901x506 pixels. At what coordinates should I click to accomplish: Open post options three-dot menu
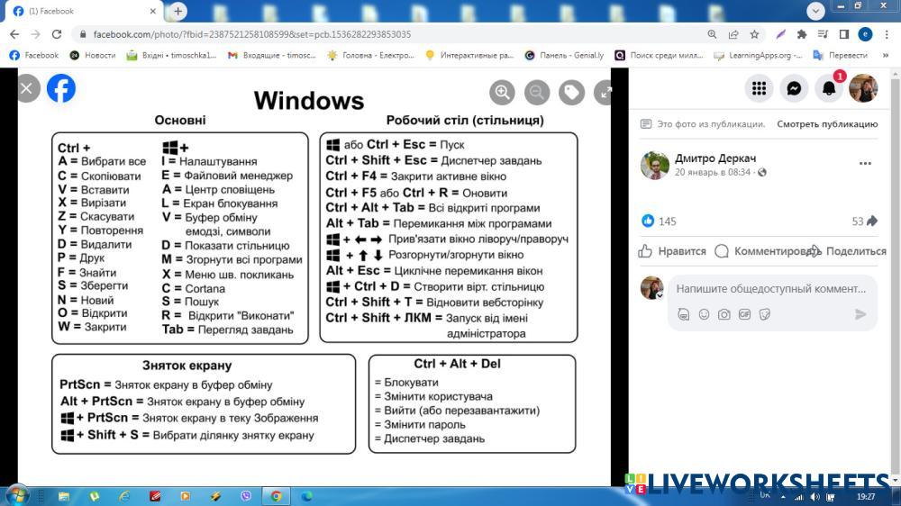[865, 164]
